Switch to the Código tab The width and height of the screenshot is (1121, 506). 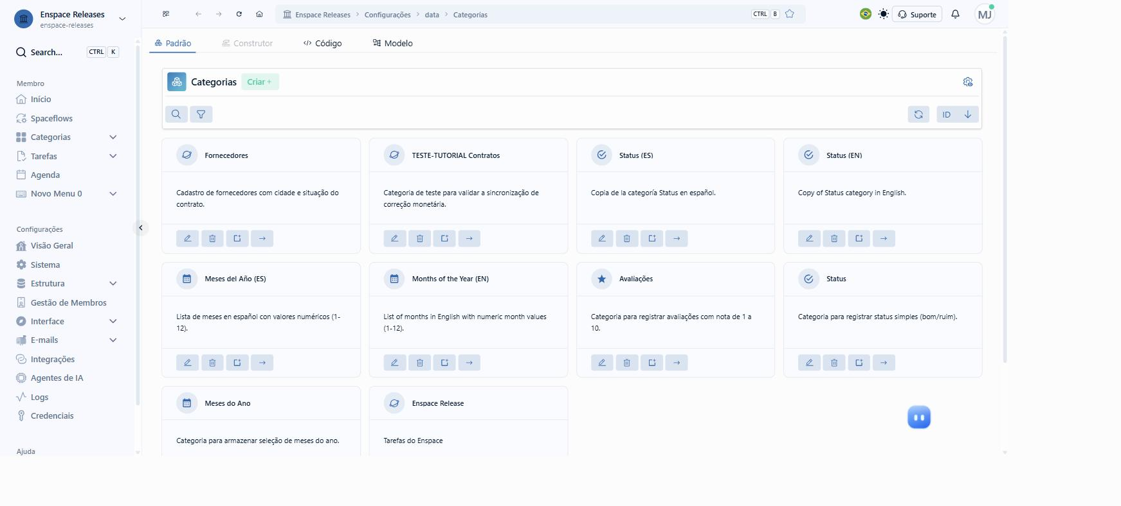[x=322, y=43]
